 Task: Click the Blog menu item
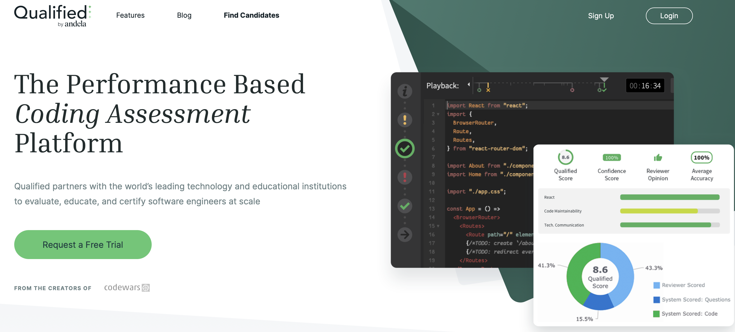click(184, 15)
